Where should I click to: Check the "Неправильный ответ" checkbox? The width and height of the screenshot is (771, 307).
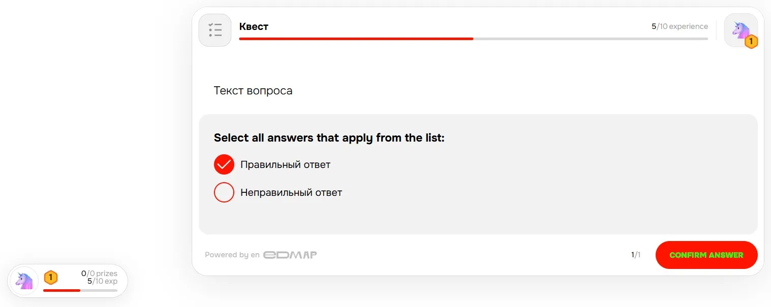coord(224,192)
